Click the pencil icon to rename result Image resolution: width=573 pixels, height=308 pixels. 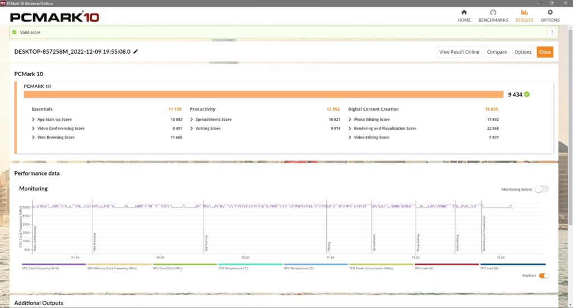click(x=135, y=51)
